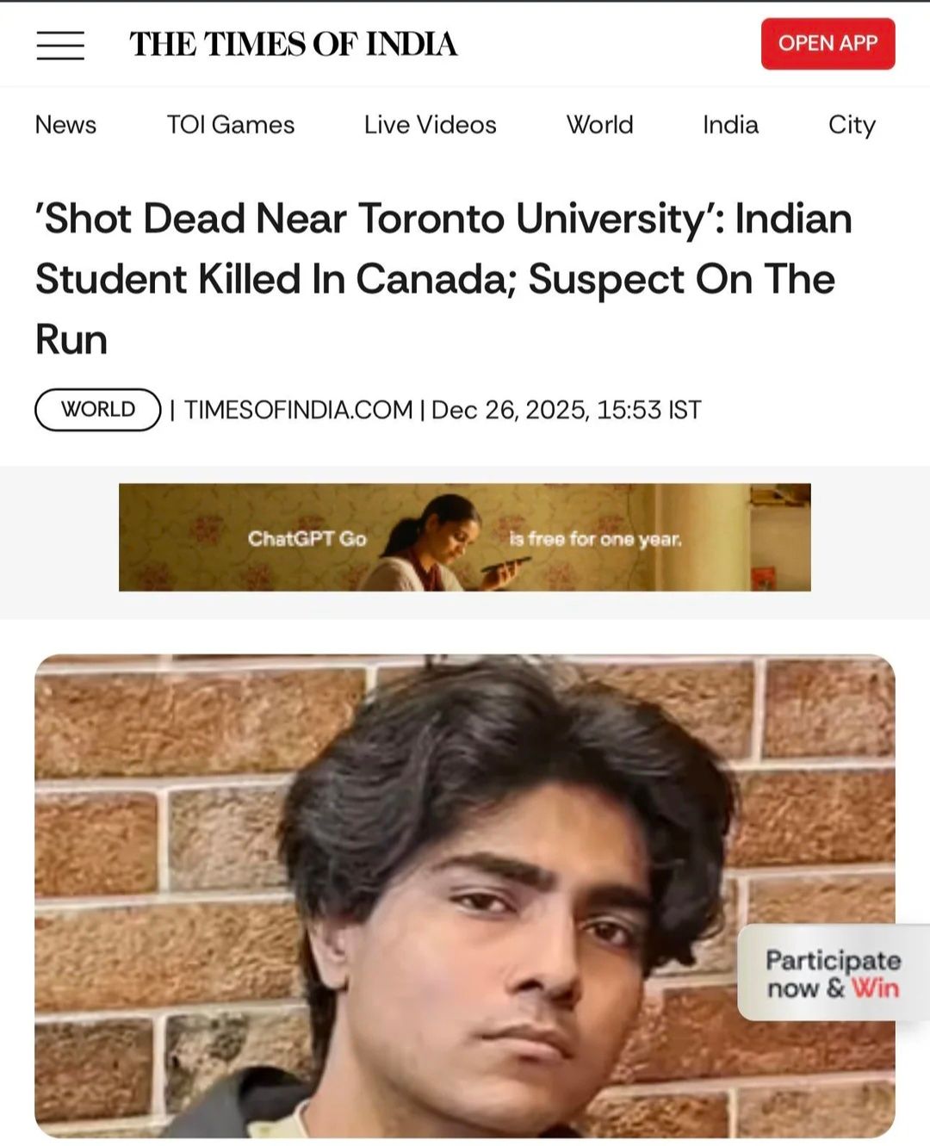The height and width of the screenshot is (1146, 930).
Task: Tap the article headline about Toronto shooting
Action: (443, 278)
